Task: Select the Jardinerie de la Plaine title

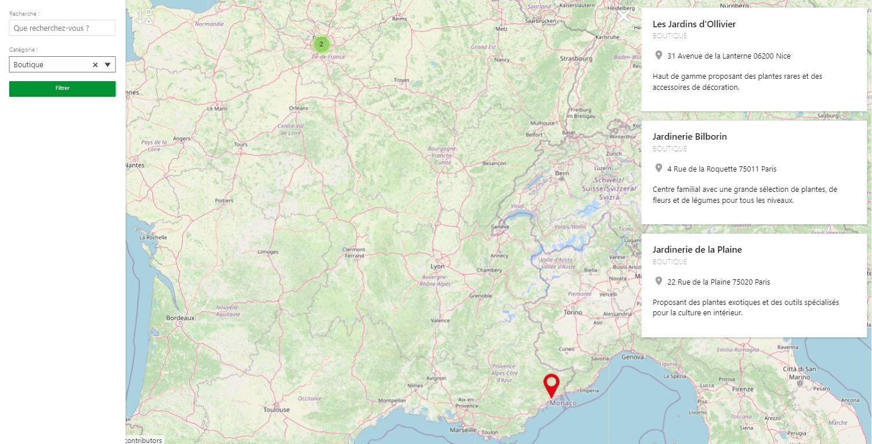Action: point(697,250)
